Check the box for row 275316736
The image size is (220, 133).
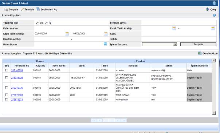[6, 88]
